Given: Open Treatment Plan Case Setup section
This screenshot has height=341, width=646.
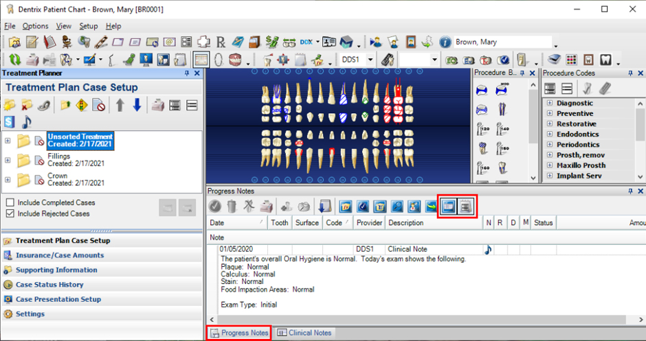Looking at the screenshot, I should tap(63, 241).
